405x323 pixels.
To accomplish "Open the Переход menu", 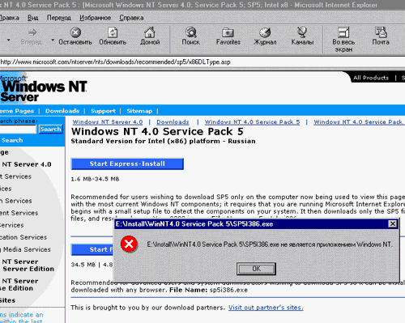I will [x=59, y=18].
